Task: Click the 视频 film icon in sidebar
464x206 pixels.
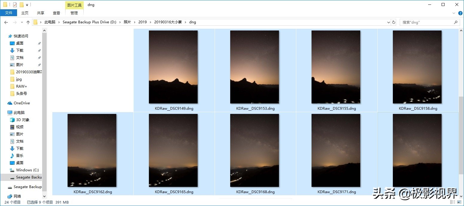Action: click(12, 127)
